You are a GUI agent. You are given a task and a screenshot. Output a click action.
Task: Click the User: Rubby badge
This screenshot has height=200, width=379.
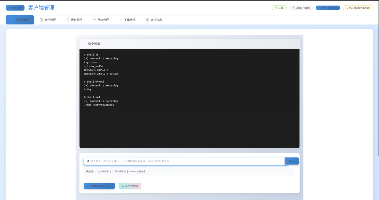click(x=301, y=8)
